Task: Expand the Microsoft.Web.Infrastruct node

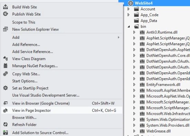Action: coord(134,114)
